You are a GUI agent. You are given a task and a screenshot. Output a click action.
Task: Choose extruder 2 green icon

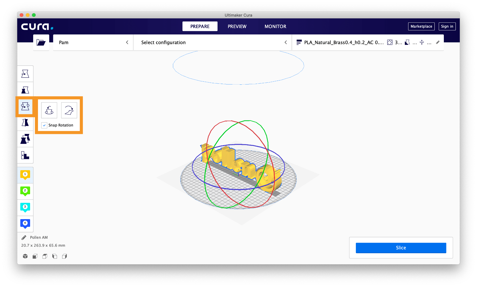click(25, 191)
